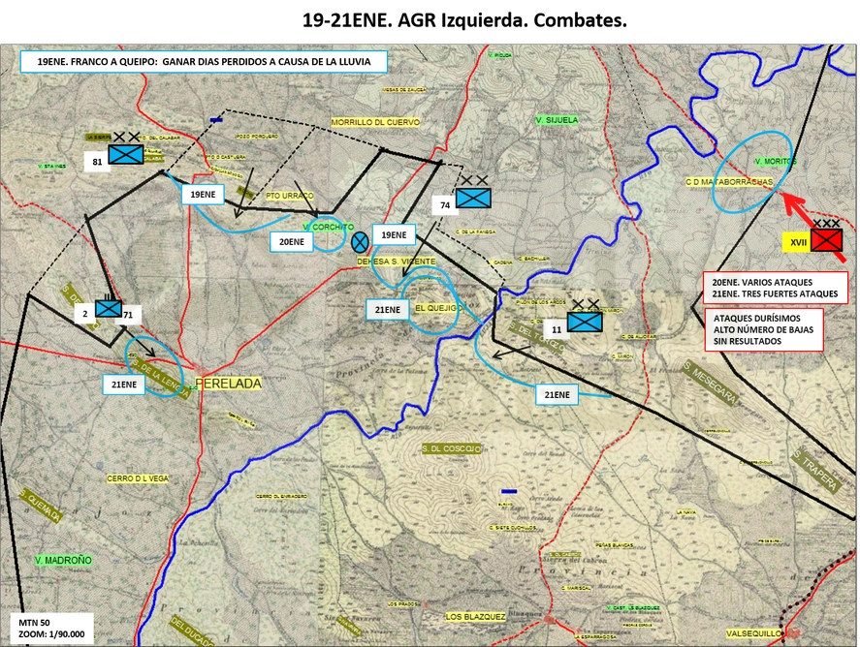Select the 20ENE date label near V. Corchito
Screen dimensions: 860x647
[x=291, y=241]
